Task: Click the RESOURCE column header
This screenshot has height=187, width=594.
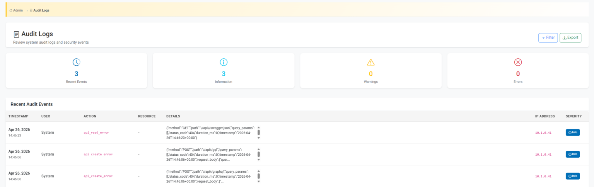Action: pyautogui.click(x=147, y=116)
